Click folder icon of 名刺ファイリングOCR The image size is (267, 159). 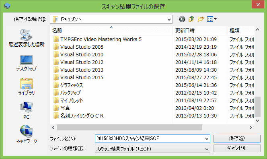[x=56, y=116]
